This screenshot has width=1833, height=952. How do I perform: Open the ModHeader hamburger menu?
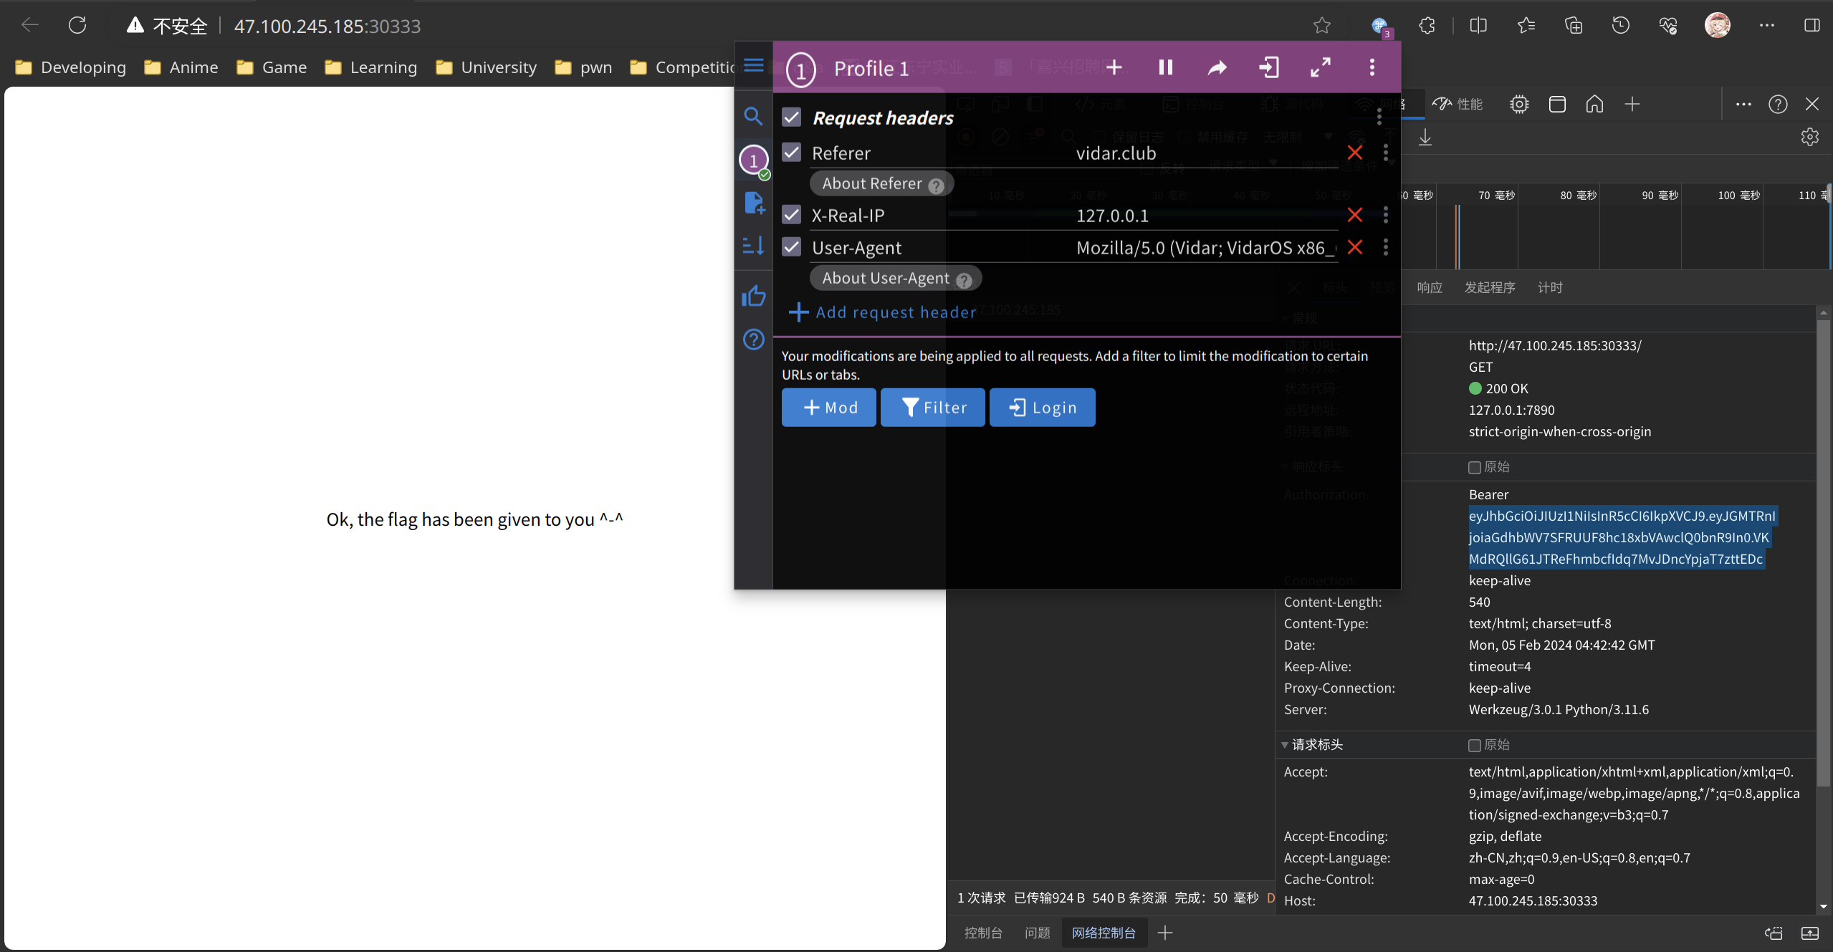(x=753, y=66)
